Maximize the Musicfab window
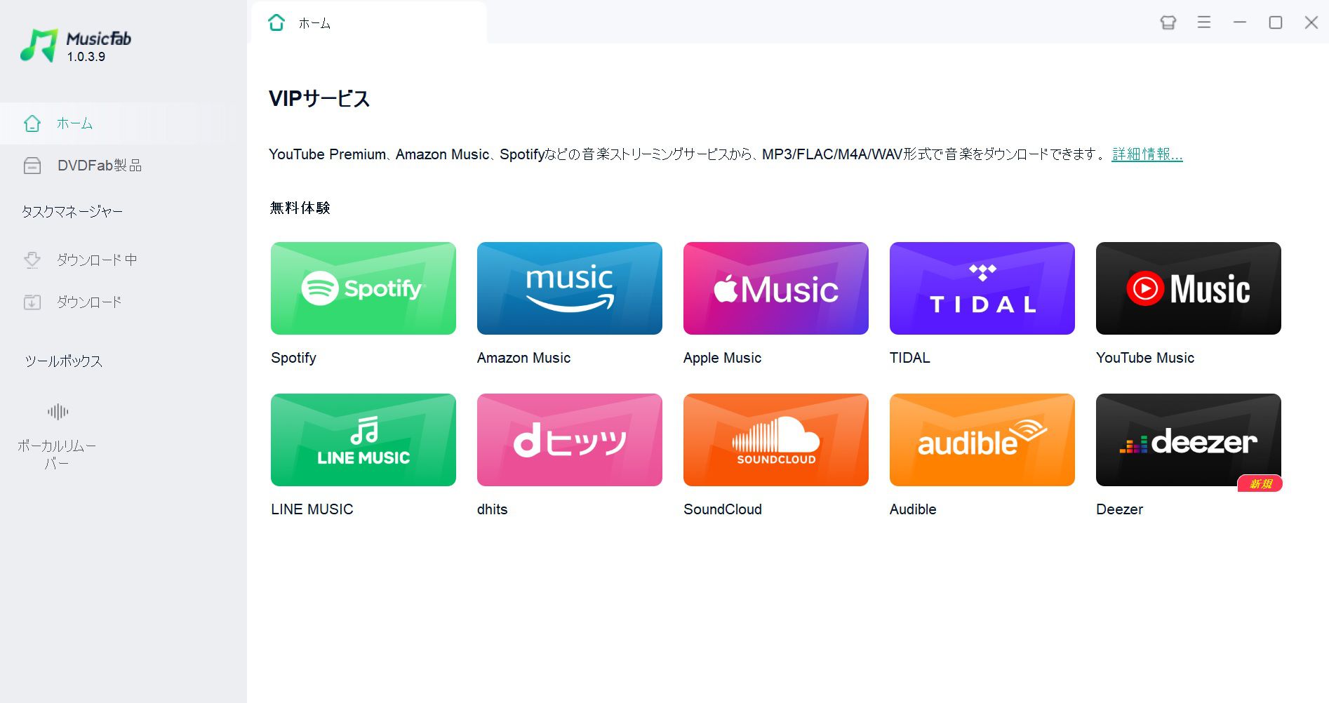Image resolution: width=1329 pixels, height=703 pixels. [1276, 22]
